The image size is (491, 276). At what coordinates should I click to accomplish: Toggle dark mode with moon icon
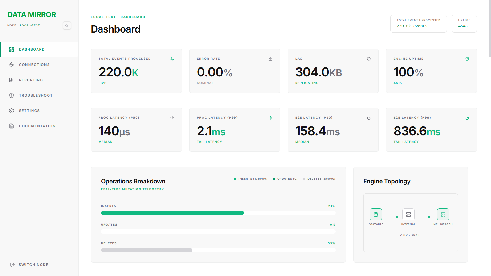click(x=67, y=25)
